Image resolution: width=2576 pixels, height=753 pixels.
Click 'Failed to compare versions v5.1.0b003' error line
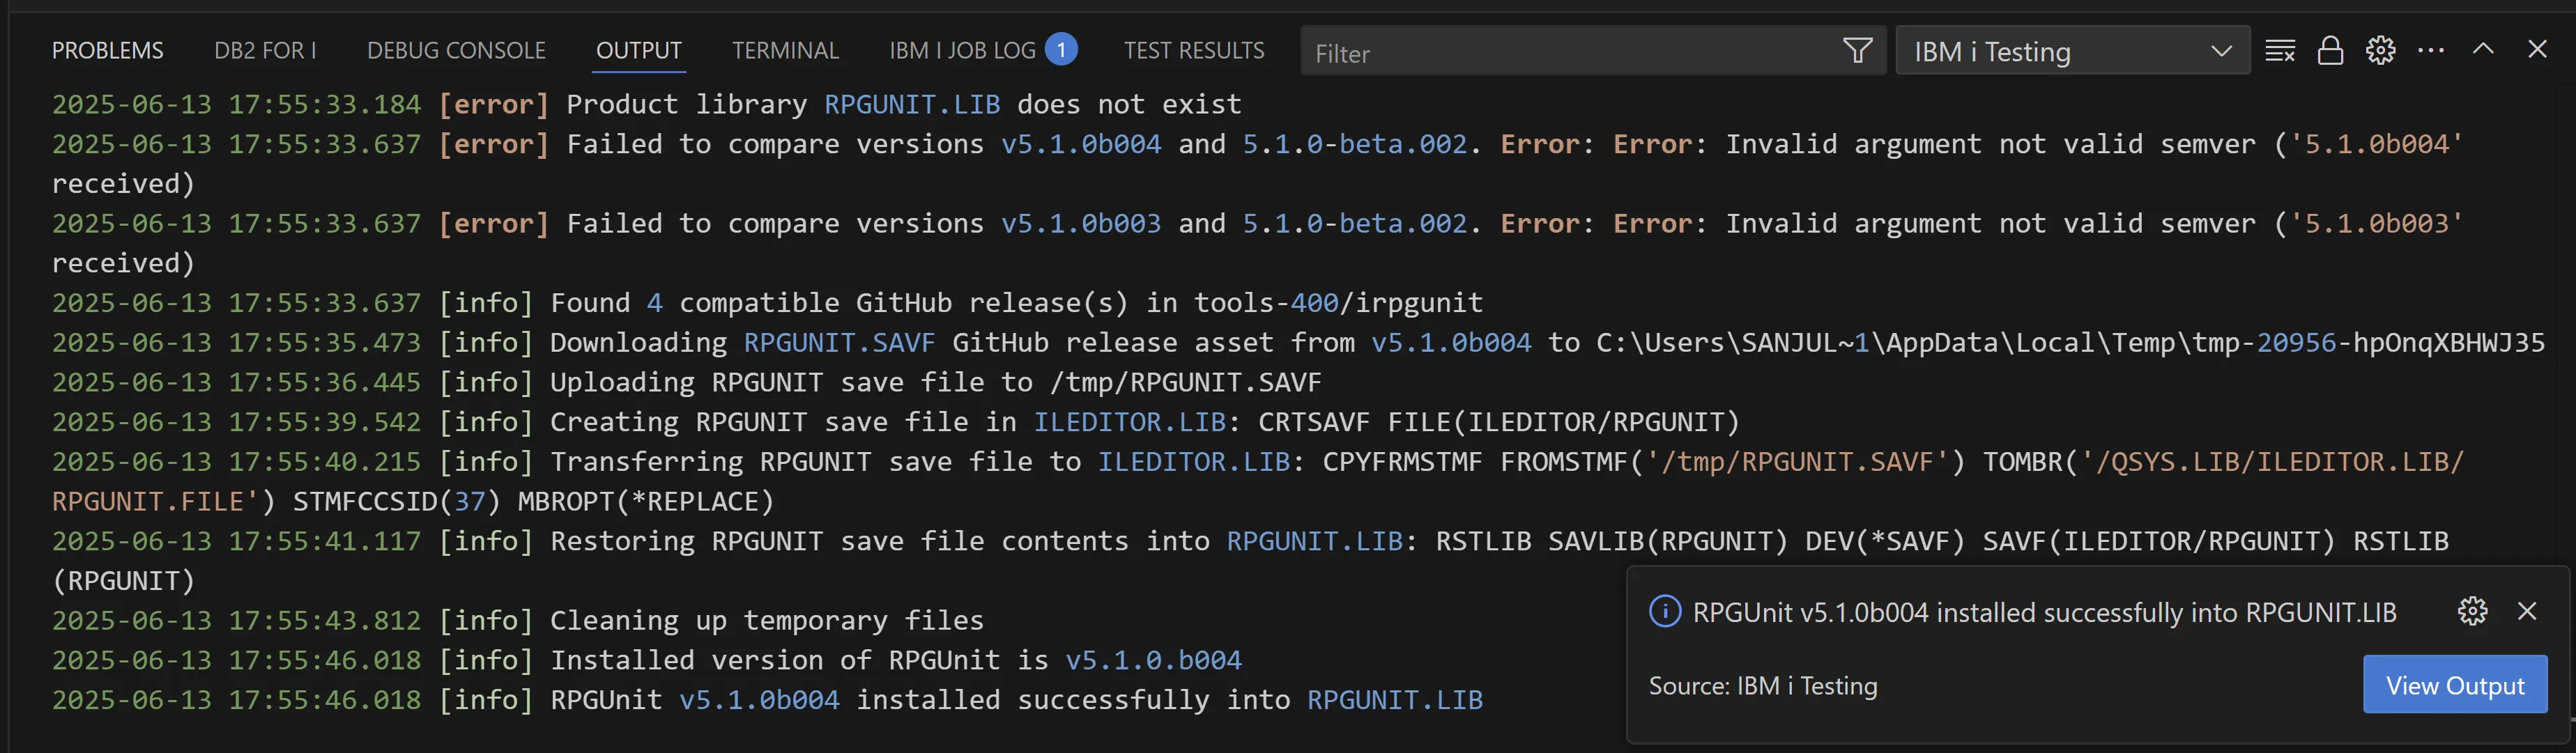[1257, 243]
